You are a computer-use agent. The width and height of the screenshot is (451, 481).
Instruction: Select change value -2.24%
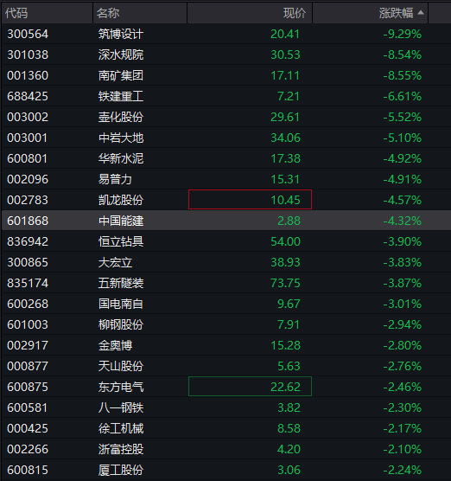pyautogui.click(x=403, y=470)
